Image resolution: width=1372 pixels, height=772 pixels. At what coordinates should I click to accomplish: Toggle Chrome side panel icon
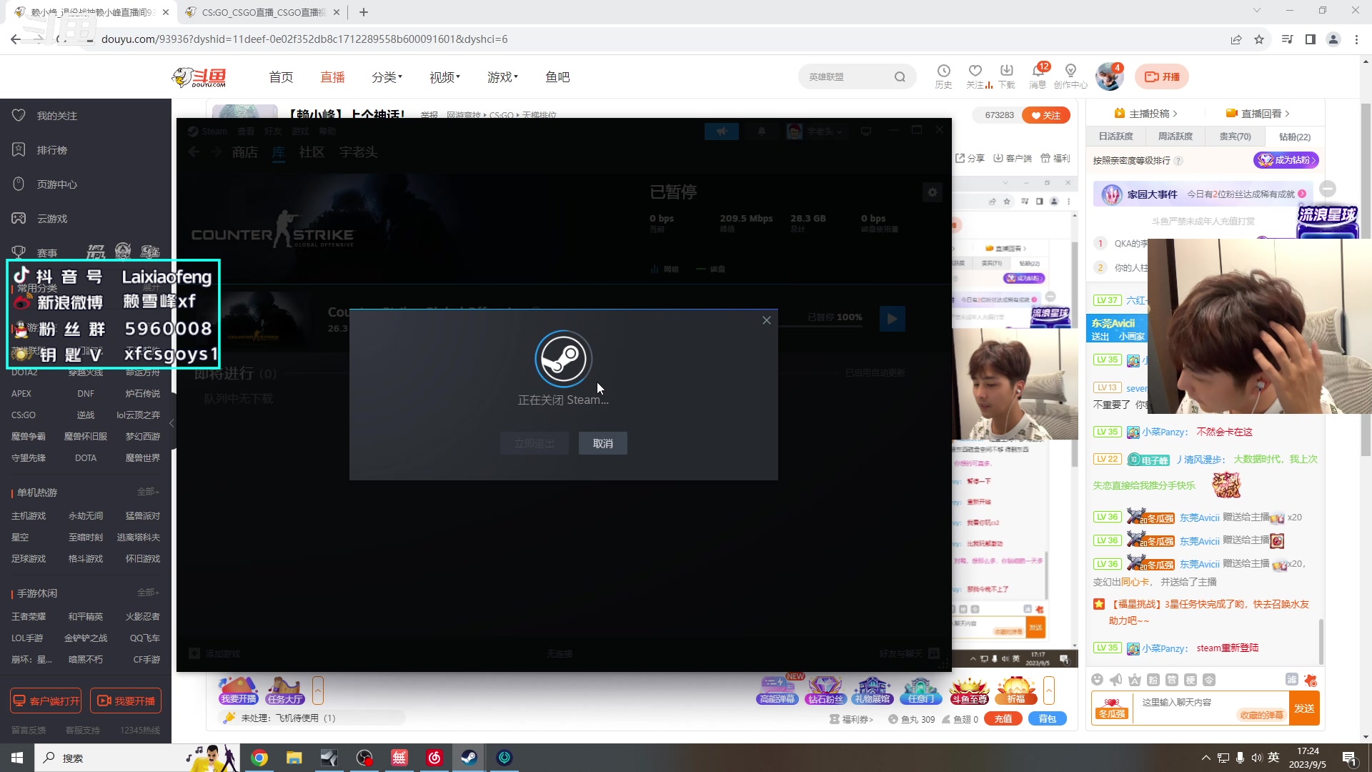tap(1311, 39)
